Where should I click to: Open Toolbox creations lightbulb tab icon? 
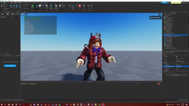pyautogui.click(x=18, y=14)
